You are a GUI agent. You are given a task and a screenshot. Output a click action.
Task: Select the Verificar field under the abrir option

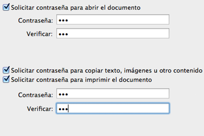coord(113,33)
